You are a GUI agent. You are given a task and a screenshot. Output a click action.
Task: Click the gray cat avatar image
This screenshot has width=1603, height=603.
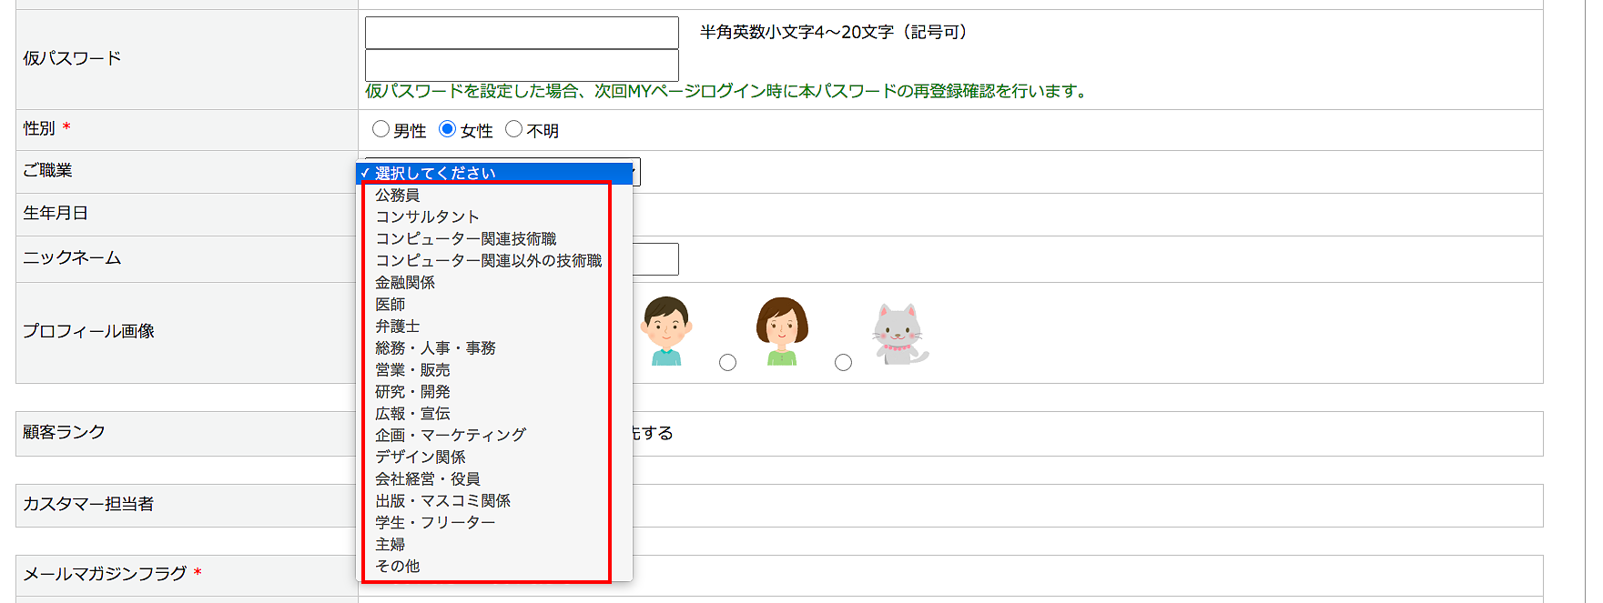(x=898, y=334)
